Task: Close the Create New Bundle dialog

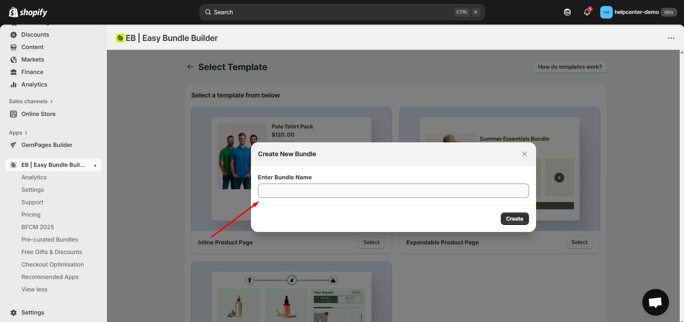Action: click(524, 154)
